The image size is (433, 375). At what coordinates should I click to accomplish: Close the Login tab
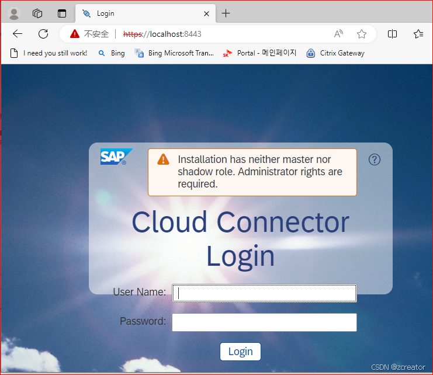click(x=206, y=13)
